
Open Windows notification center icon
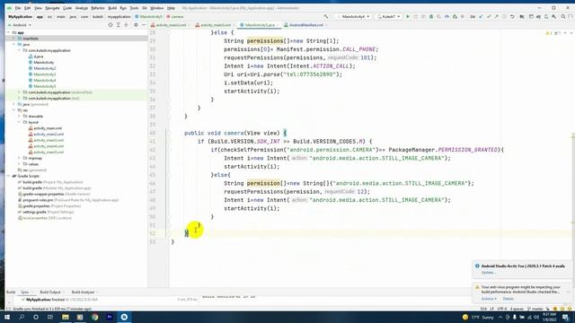(x=565, y=317)
